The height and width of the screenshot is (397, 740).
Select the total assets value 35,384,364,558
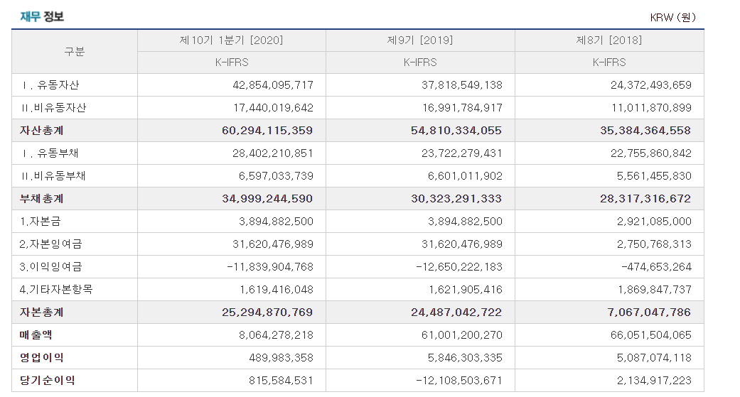(645, 131)
